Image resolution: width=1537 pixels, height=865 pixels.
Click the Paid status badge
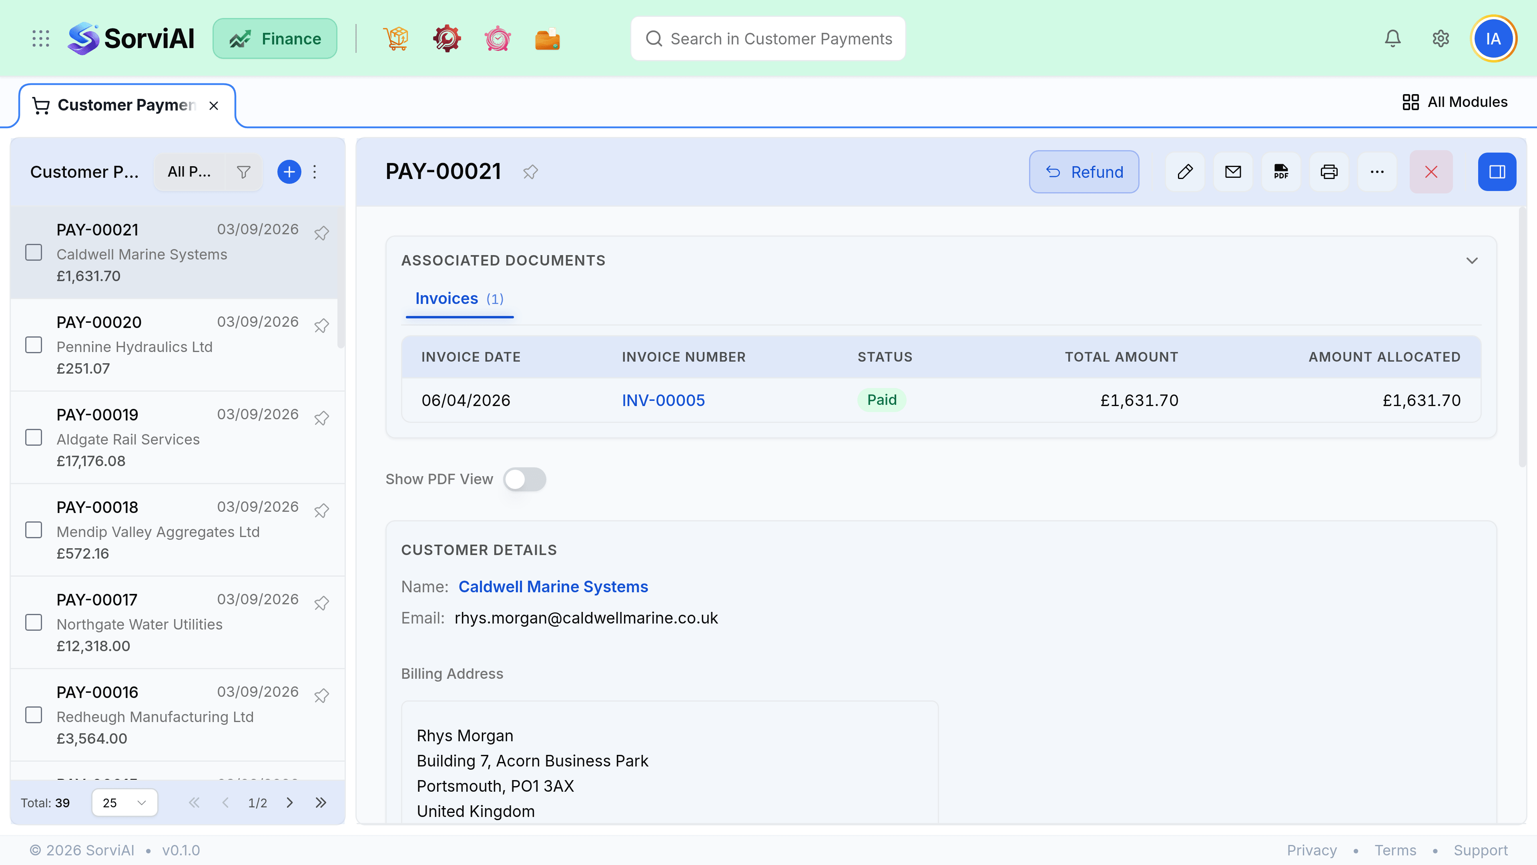[x=882, y=400]
